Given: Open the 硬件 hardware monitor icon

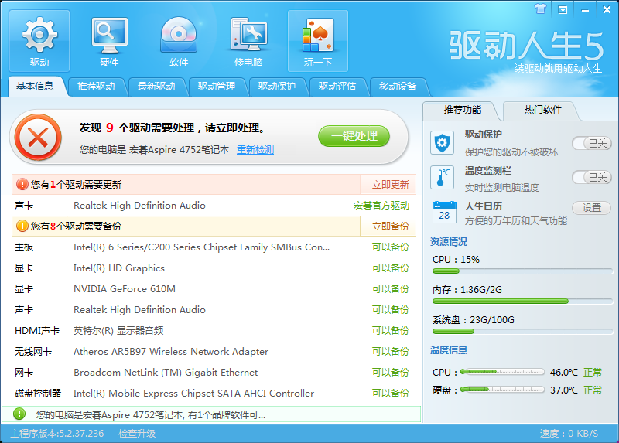Looking at the screenshot, I should pos(109,41).
